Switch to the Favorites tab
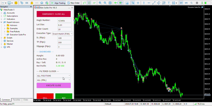The height and width of the screenshot is (106, 212). [16, 100]
